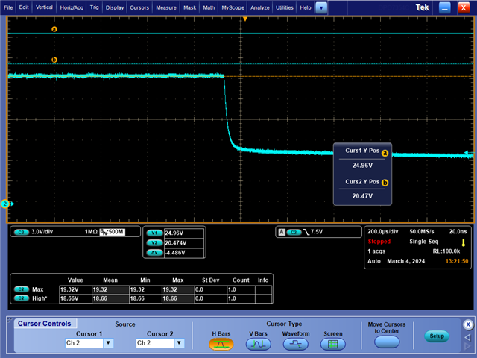Open the MyScope menu
This screenshot has width=477, height=358.
coord(233,7)
